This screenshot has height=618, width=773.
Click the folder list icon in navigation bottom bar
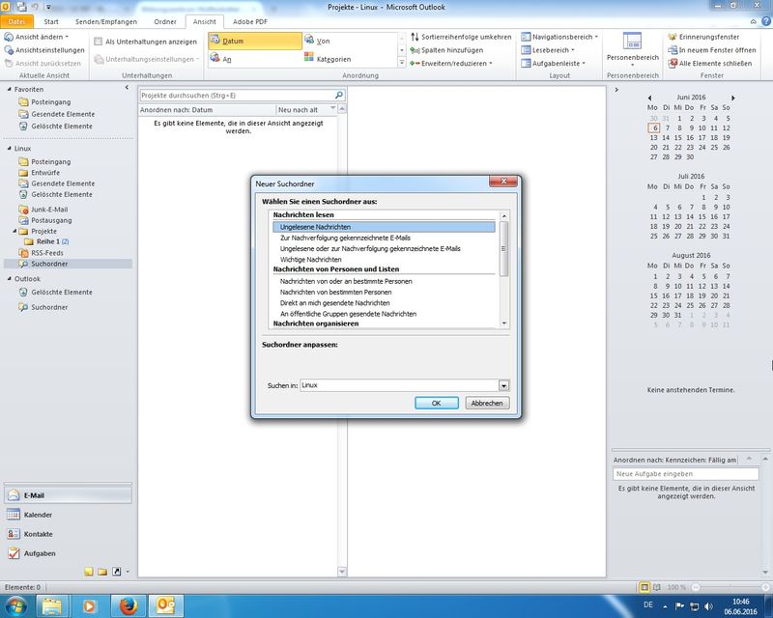102,572
